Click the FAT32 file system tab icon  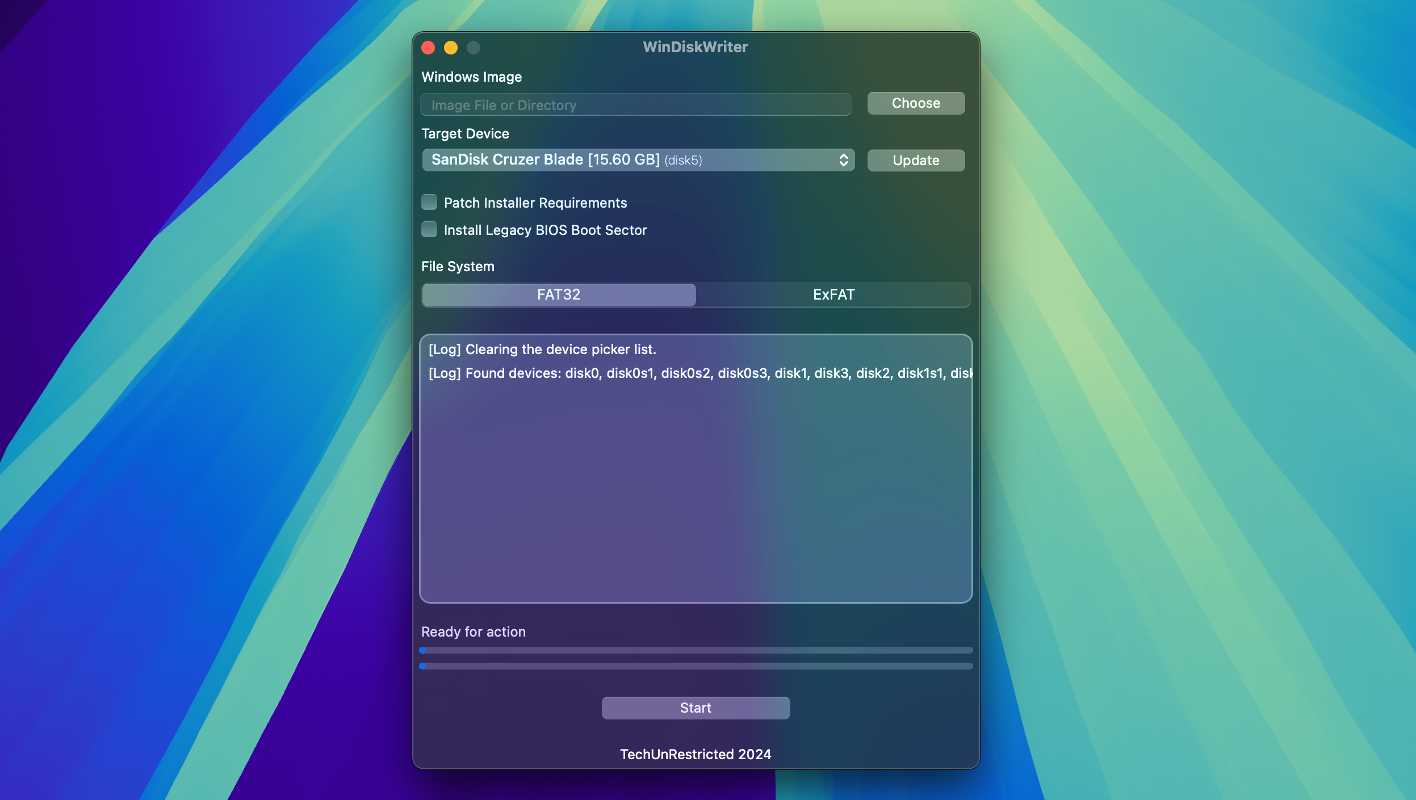coord(558,294)
